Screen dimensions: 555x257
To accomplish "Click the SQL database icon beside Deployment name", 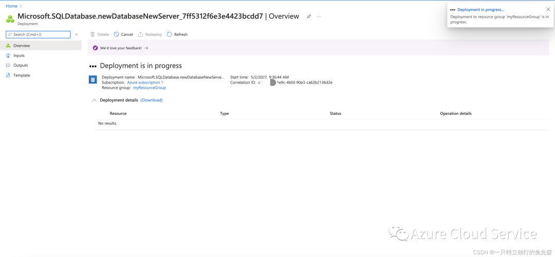I will [x=92, y=80].
